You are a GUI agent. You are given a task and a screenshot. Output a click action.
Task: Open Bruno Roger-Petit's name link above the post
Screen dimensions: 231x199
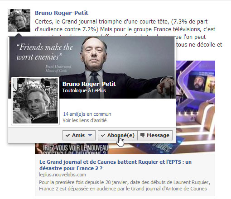tap(62, 13)
